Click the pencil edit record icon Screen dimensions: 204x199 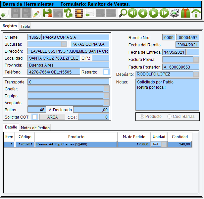36,13
